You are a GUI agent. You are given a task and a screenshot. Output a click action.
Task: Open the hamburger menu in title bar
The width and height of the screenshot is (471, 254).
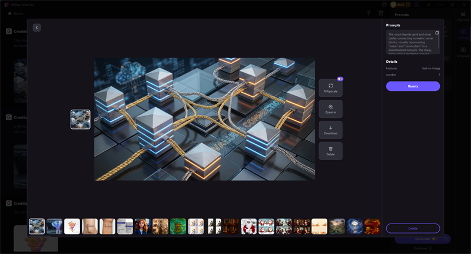429,5
